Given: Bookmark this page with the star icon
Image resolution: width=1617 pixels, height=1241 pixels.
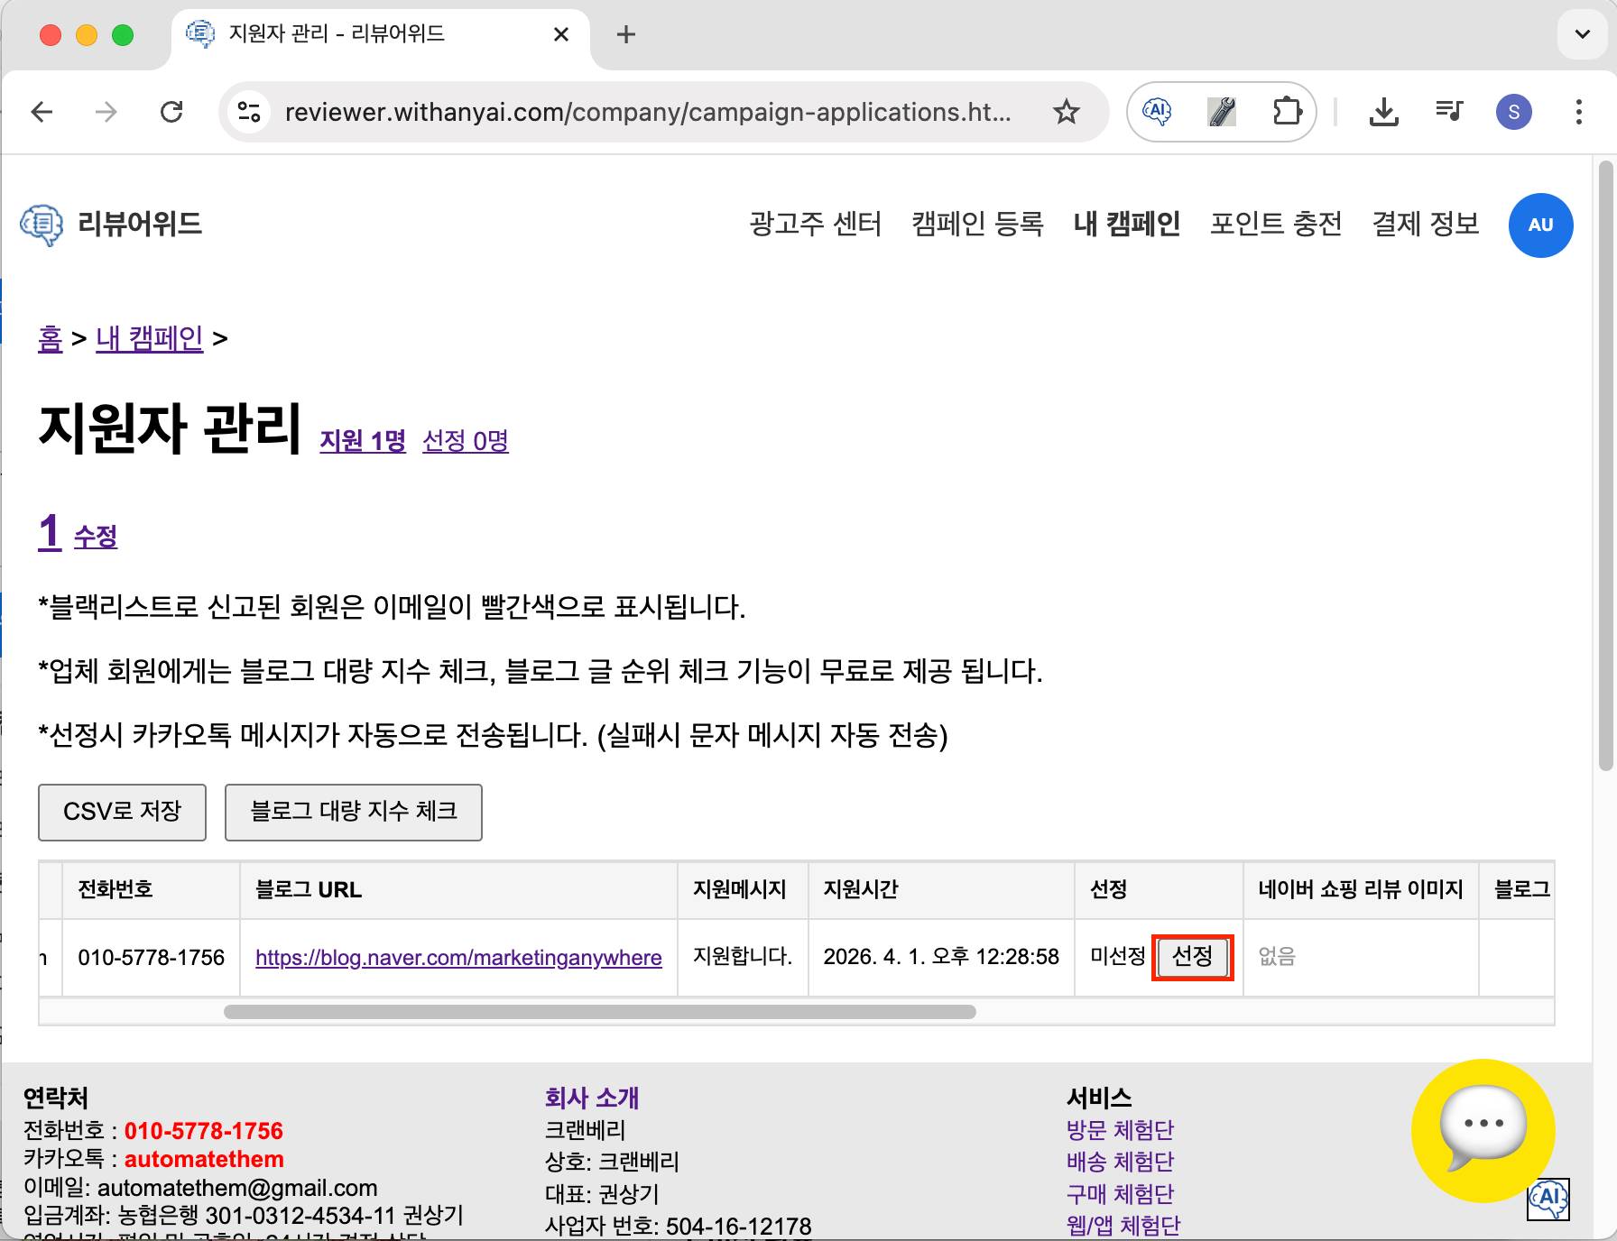Looking at the screenshot, I should click(x=1066, y=112).
